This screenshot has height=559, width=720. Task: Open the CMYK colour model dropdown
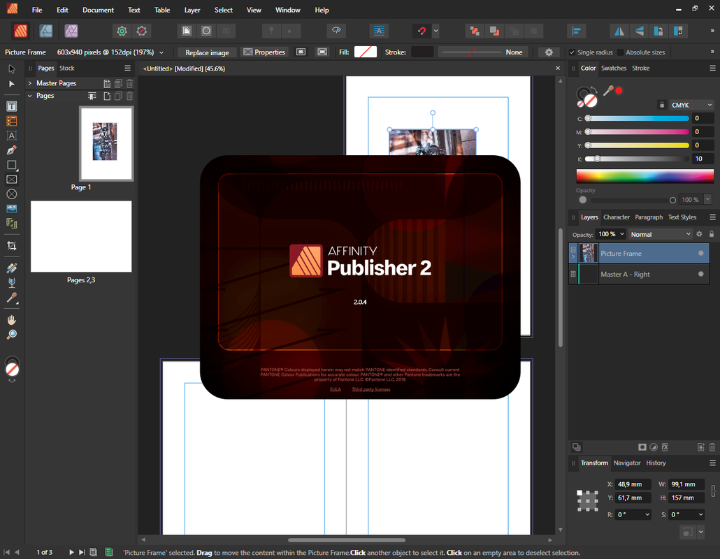(691, 105)
